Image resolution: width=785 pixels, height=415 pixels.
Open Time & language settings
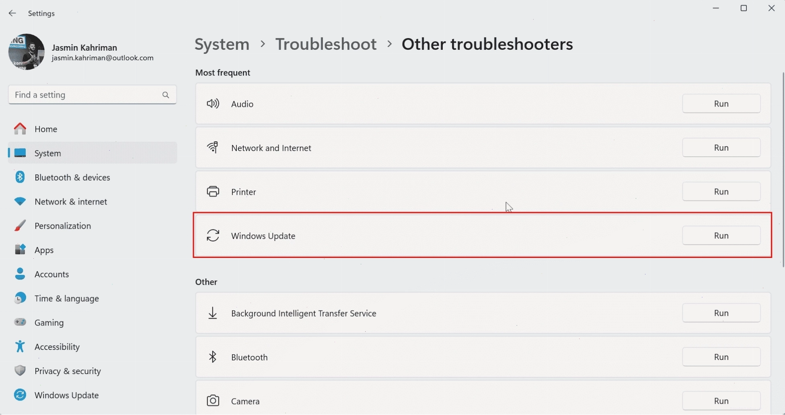point(92,298)
